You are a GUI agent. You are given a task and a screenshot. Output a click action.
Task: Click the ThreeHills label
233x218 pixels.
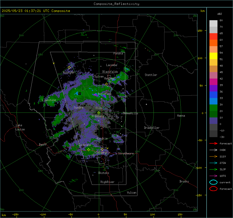pyautogui.click(x=130, y=113)
